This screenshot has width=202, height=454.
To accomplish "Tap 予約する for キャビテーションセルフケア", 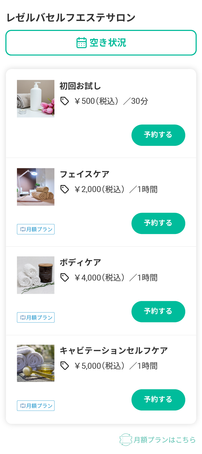I will [158, 400].
